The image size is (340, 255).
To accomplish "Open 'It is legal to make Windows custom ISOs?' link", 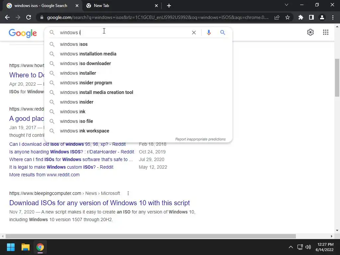I will point(61,167).
